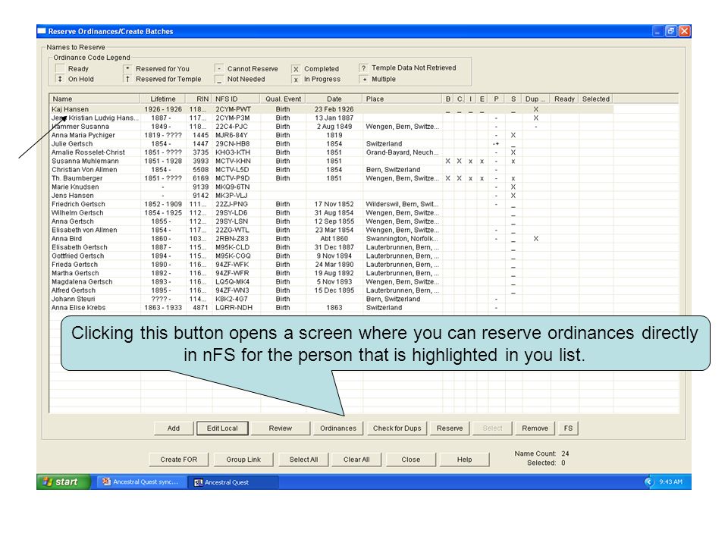Select the Martha Gertsch row

pyautogui.click(x=331, y=273)
